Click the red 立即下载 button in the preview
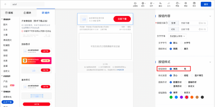The image size is (215, 107). pyautogui.click(x=122, y=19)
